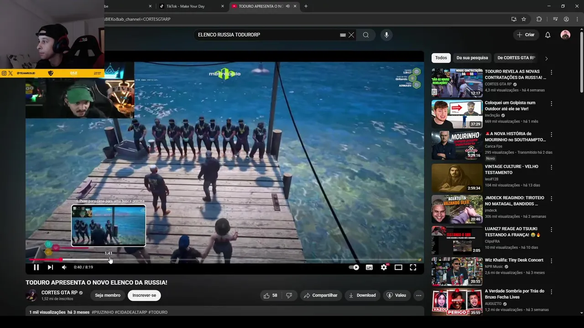Click #CIDADEALTARP hashtag
Viewport: 584px width, 328px height.
coord(130,312)
